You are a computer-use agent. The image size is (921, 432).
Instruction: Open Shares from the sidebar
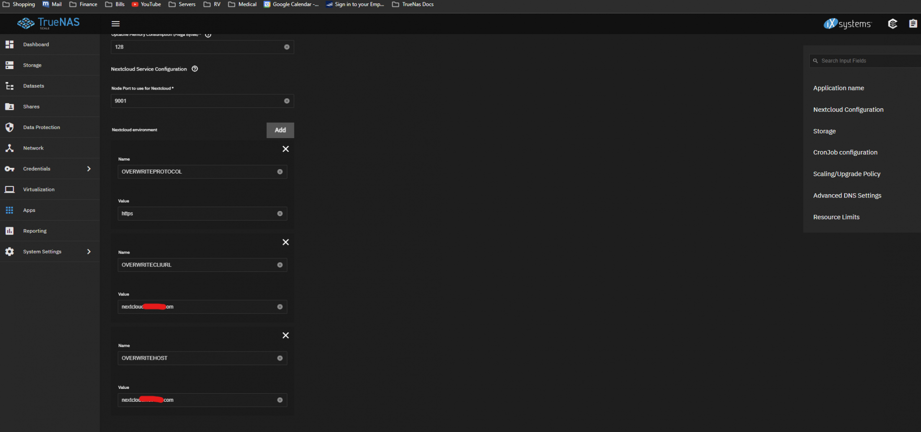click(50, 106)
